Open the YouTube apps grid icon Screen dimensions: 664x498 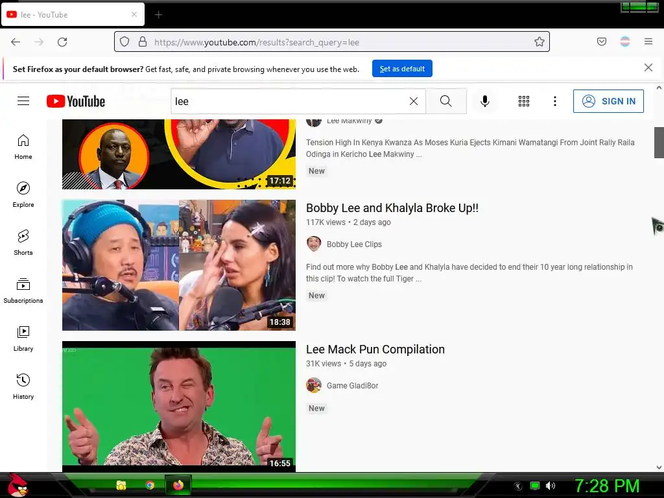pyautogui.click(x=524, y=101)
